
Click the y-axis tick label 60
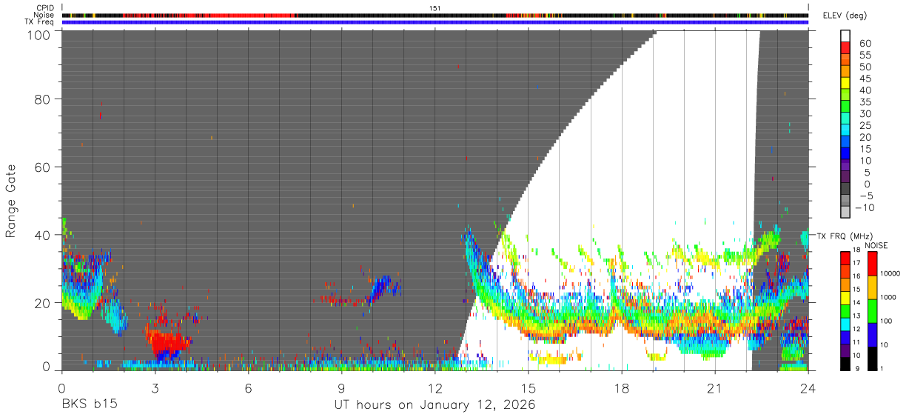tap(42, 167)
